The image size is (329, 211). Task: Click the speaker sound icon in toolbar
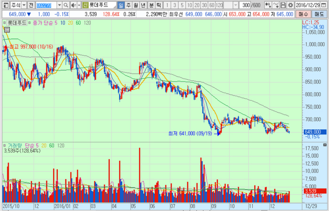72,5
